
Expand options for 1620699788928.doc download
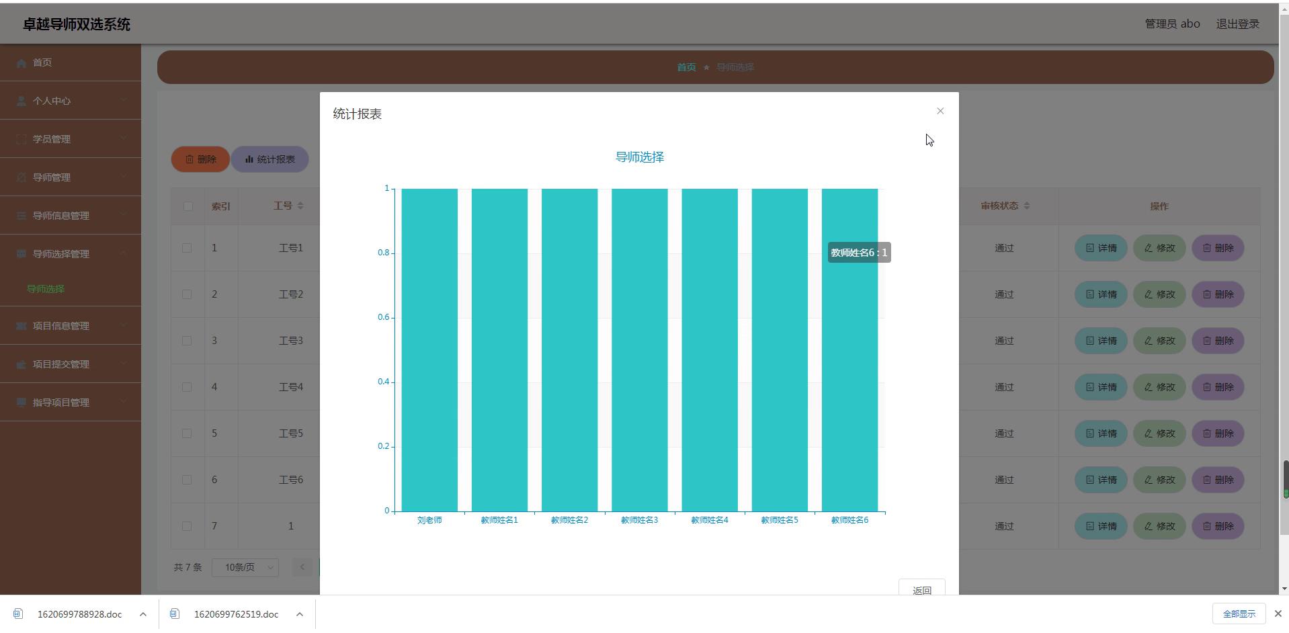coord(143,614)
